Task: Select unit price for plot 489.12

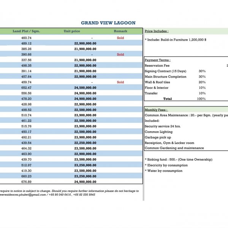Action: click(85, 44)
